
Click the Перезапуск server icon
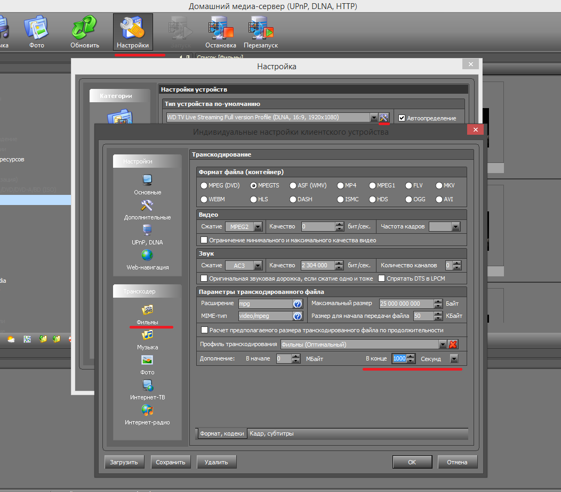tap(261, 32)
